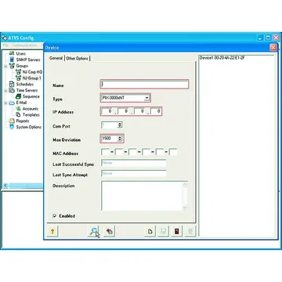
Task: Click the Name input field
Action: (x=144, y=85)
